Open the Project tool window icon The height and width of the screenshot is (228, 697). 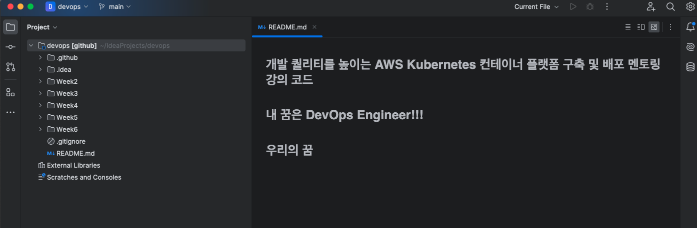10,27
